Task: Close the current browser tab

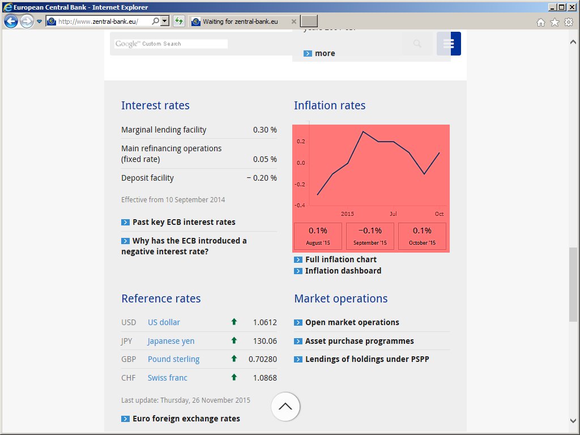Action: tap(293, 22)
